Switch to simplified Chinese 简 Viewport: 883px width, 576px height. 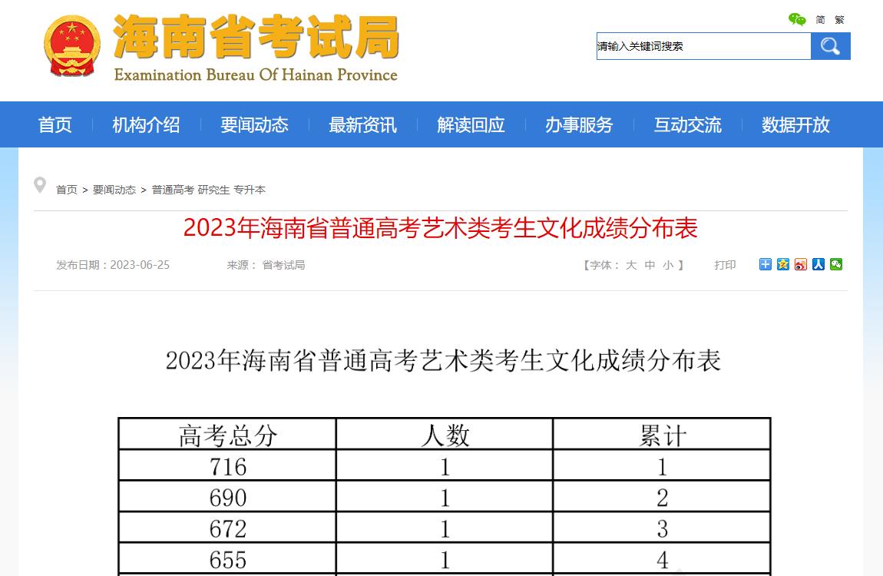pyautogui.click(x=821, y=20)
